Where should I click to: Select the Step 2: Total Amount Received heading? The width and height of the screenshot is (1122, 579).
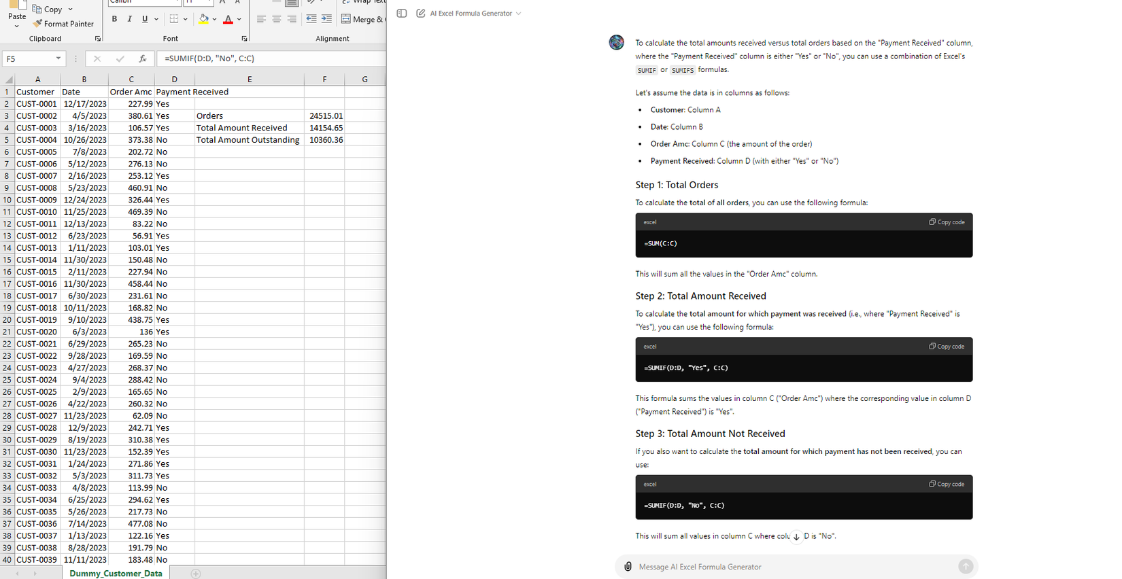(x=700, y=296)
